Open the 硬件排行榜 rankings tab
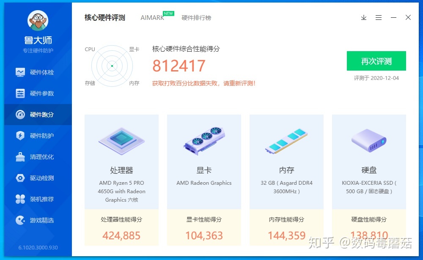Image resolution: width=423 pixels, height=260 pixels. [x=196, y=18]
